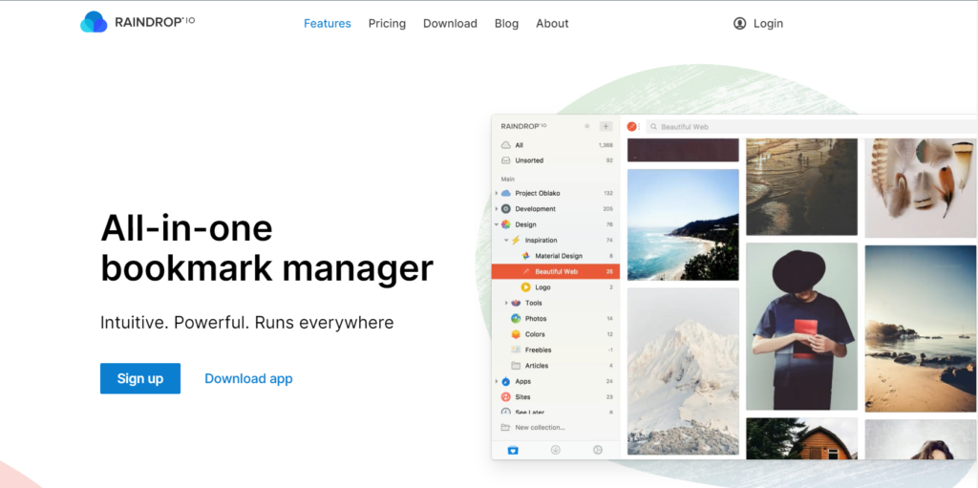Click the Sites red icon
The image size is (978, 488).
(506, 397)
